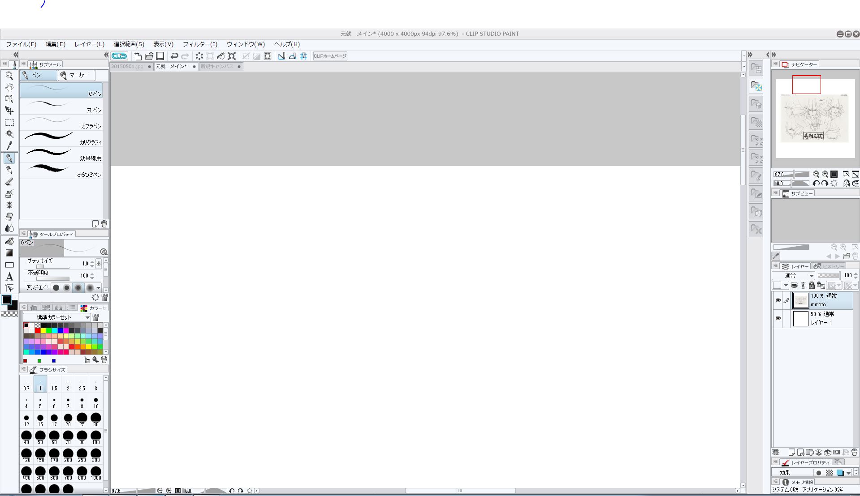The image size is (860, 496).
Task: Toggle Snap to Special Ruler in the command bar
Action: pos(292,56)
